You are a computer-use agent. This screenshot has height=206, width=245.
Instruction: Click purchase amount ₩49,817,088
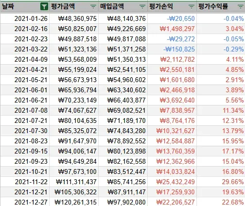[126, 39]
